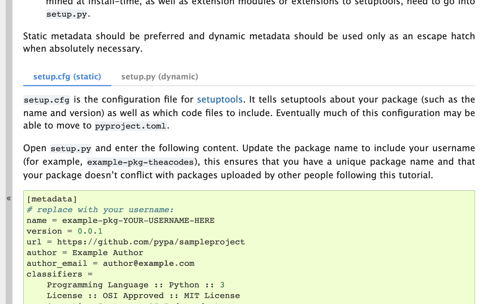Click the example-pkg-theacodes inline code
This screenshot has height=304, width=500.
point(140,162)
